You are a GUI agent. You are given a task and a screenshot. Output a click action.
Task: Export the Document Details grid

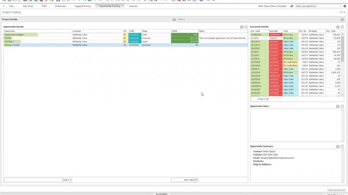click(x=338, y=27)
